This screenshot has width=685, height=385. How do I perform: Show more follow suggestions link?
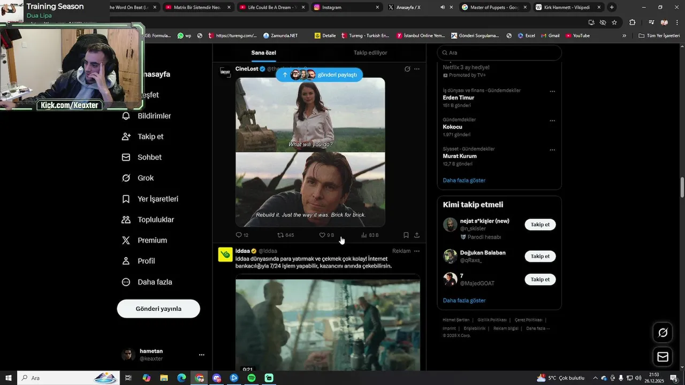coord(464,301)
